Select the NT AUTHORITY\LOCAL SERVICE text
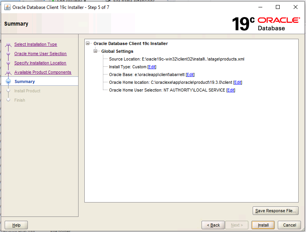Image resolution: width=306 pixels, height=232 pixels. tap(194, 90)
